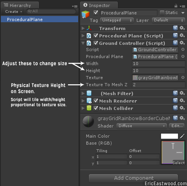The width and height of the screenshot is (187, 186).
Task: Disable the Ground Controller script checkbox
Action: 96,43
